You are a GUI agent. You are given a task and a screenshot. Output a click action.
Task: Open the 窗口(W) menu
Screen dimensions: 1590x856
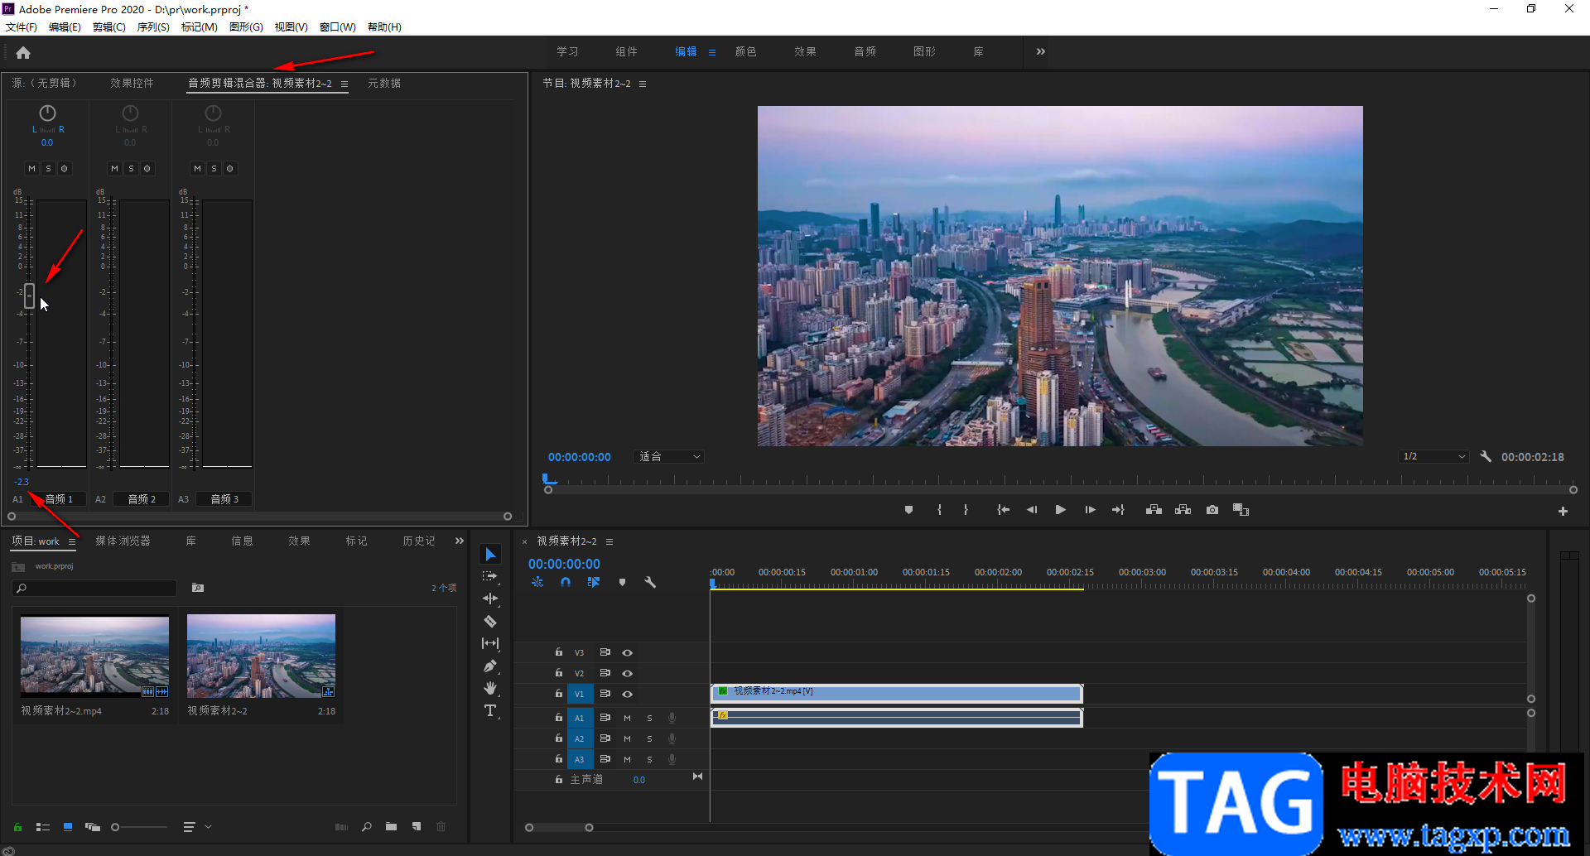tap(338, 27)
